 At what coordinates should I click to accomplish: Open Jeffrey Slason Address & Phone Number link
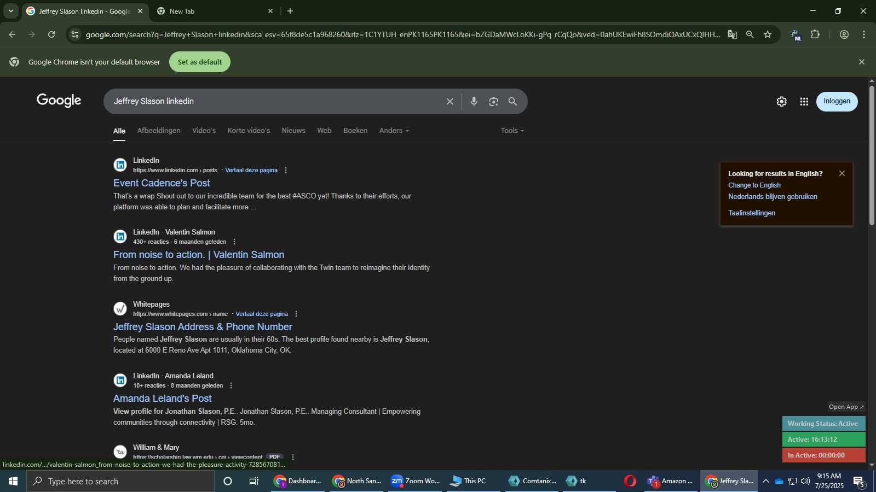203,327
